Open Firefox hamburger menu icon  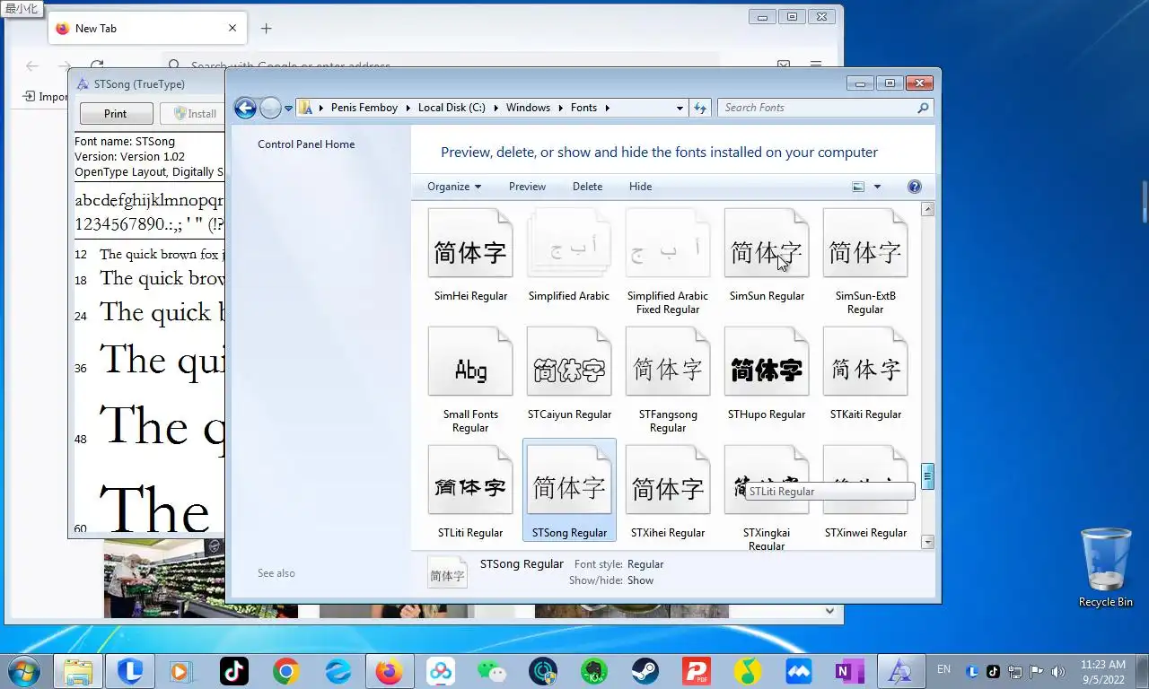(x=816, y=65)
